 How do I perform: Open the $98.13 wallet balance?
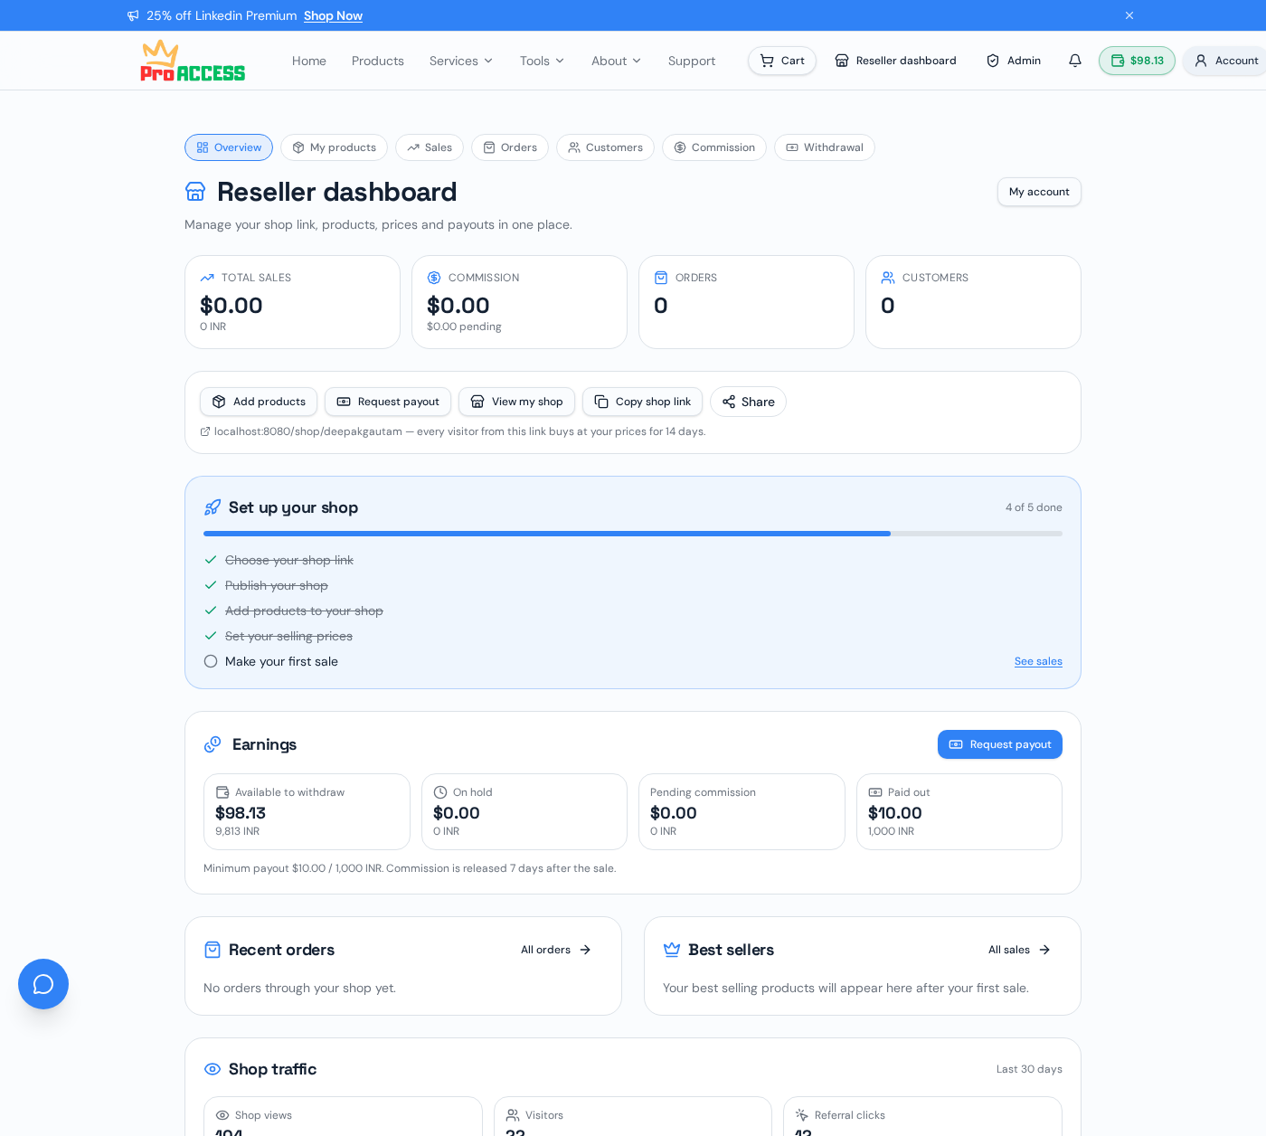[x=1137, y=61]
